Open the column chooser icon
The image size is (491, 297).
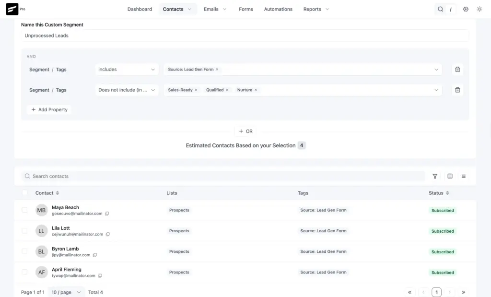point(450,176)
